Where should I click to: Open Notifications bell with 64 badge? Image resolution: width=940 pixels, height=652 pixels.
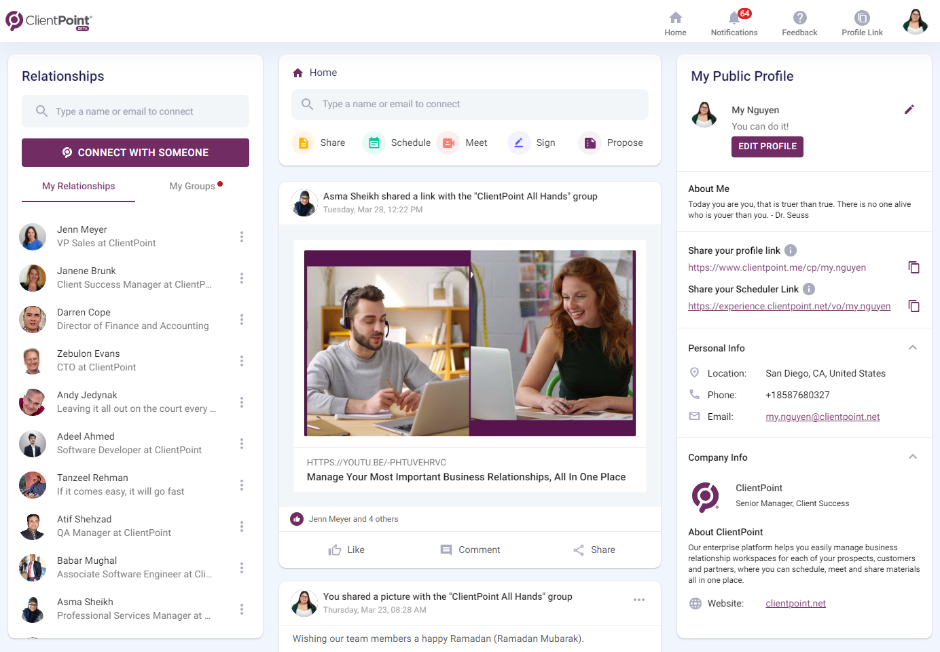pos(734,18)
